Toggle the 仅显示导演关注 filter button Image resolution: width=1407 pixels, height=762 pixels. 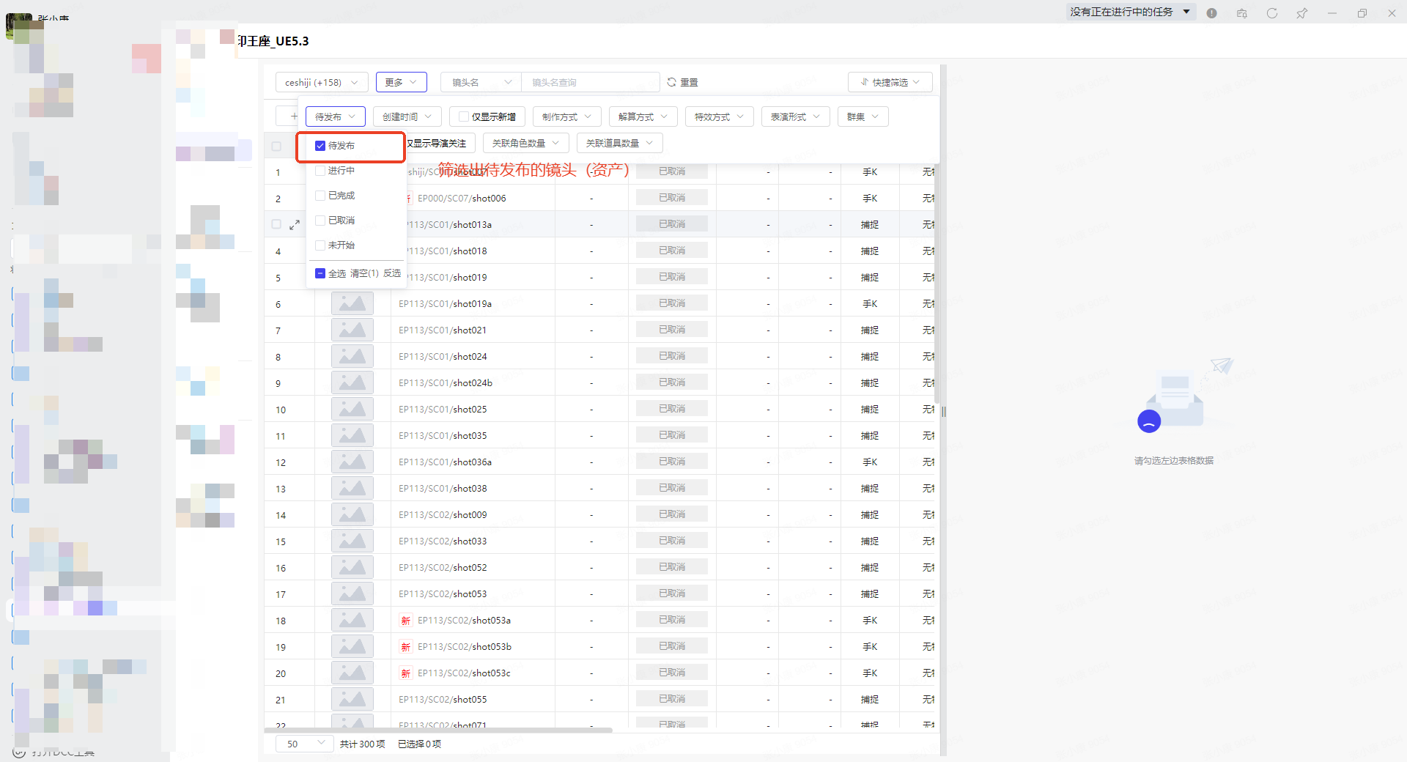(438, 143)
